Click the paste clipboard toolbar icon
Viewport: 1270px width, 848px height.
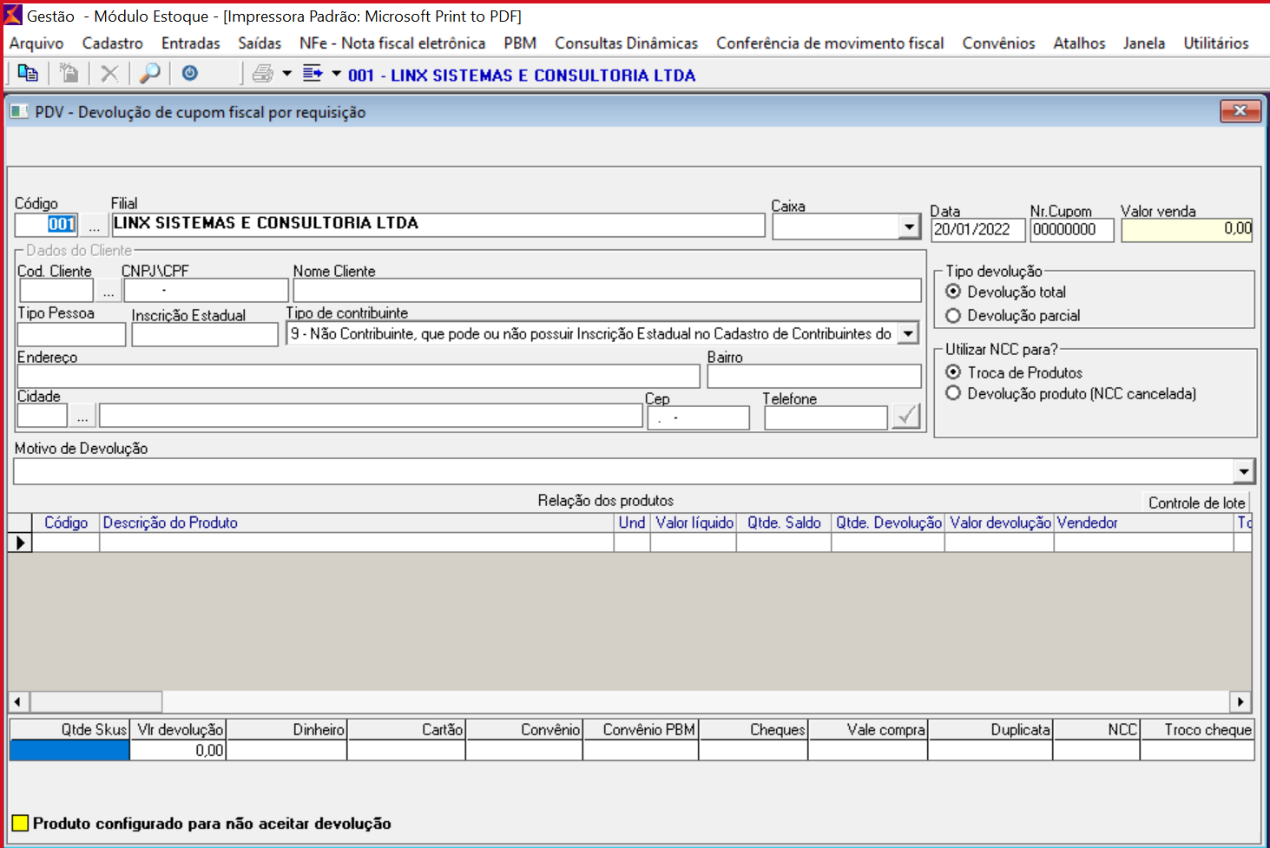click(x=69, y=74)
